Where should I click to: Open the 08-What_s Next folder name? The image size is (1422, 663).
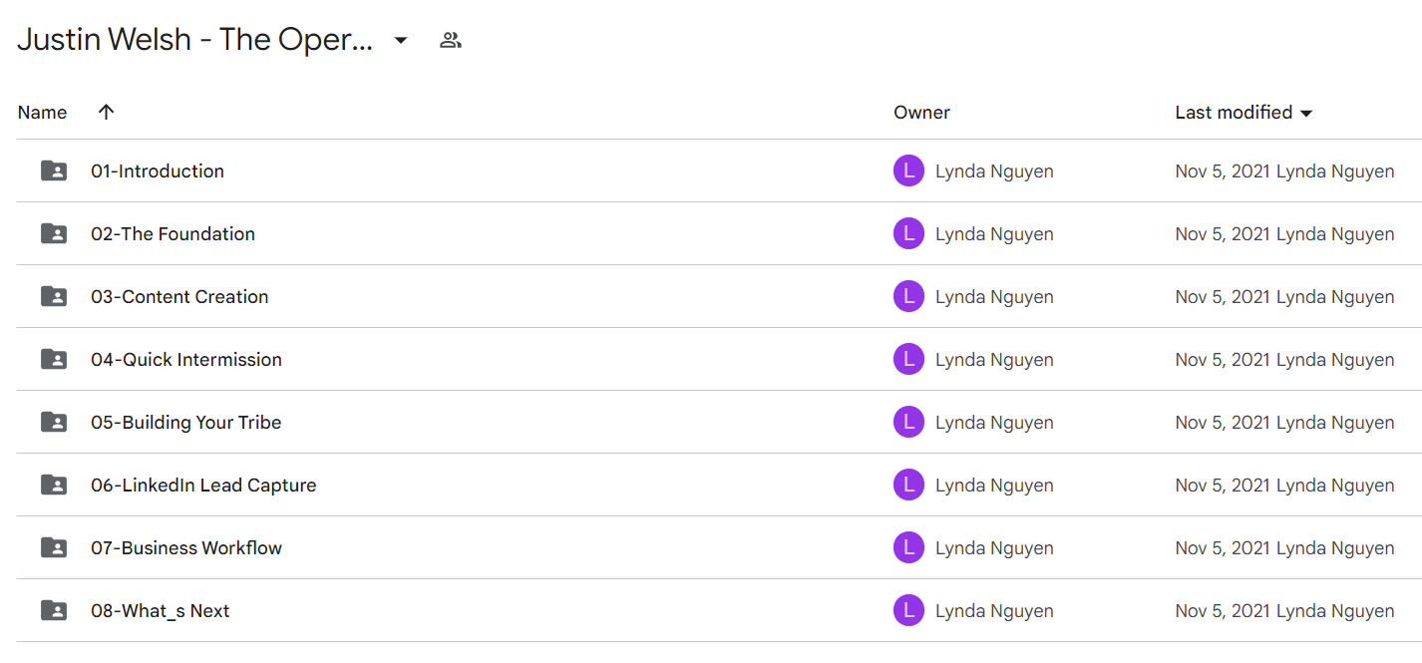tap(161, 611)
